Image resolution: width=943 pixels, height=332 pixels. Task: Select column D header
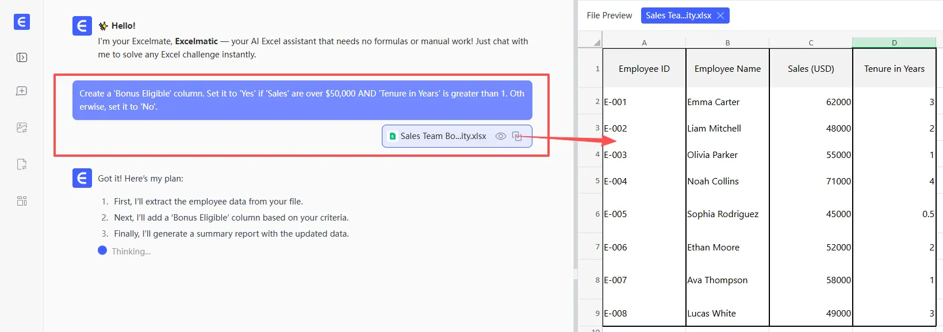[894, 43]
